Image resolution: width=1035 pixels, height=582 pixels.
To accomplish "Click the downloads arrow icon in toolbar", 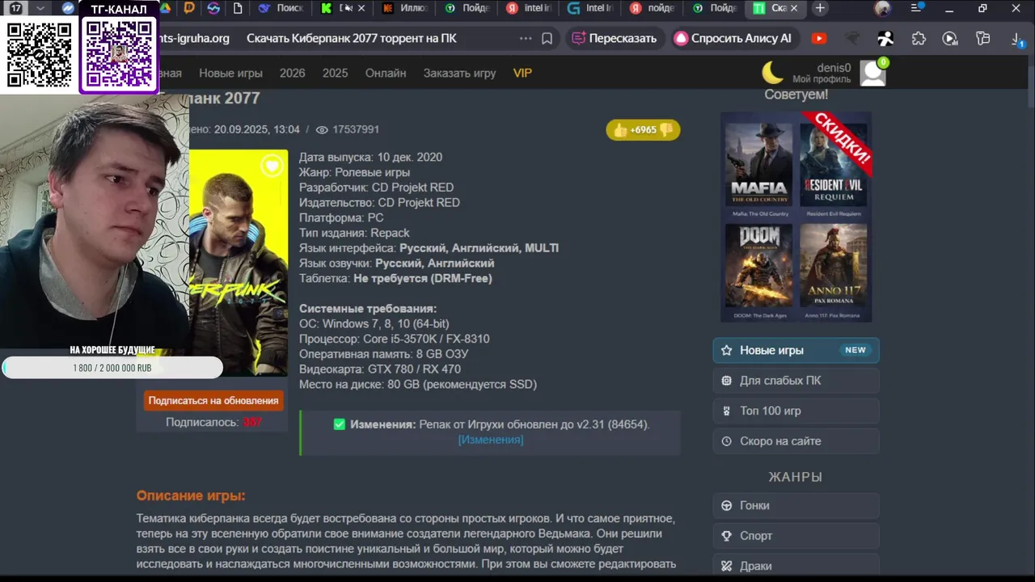I will point(1017,39).
